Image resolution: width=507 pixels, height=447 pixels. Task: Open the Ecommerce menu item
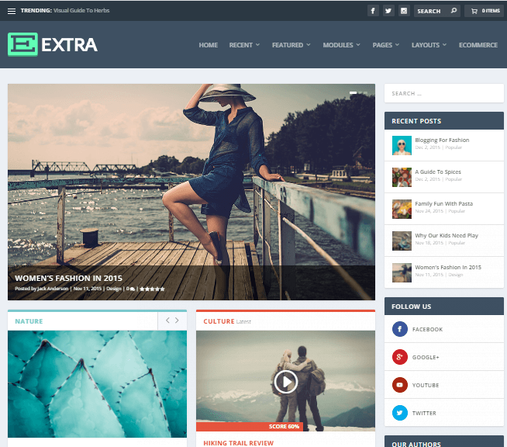pos(478,45)
